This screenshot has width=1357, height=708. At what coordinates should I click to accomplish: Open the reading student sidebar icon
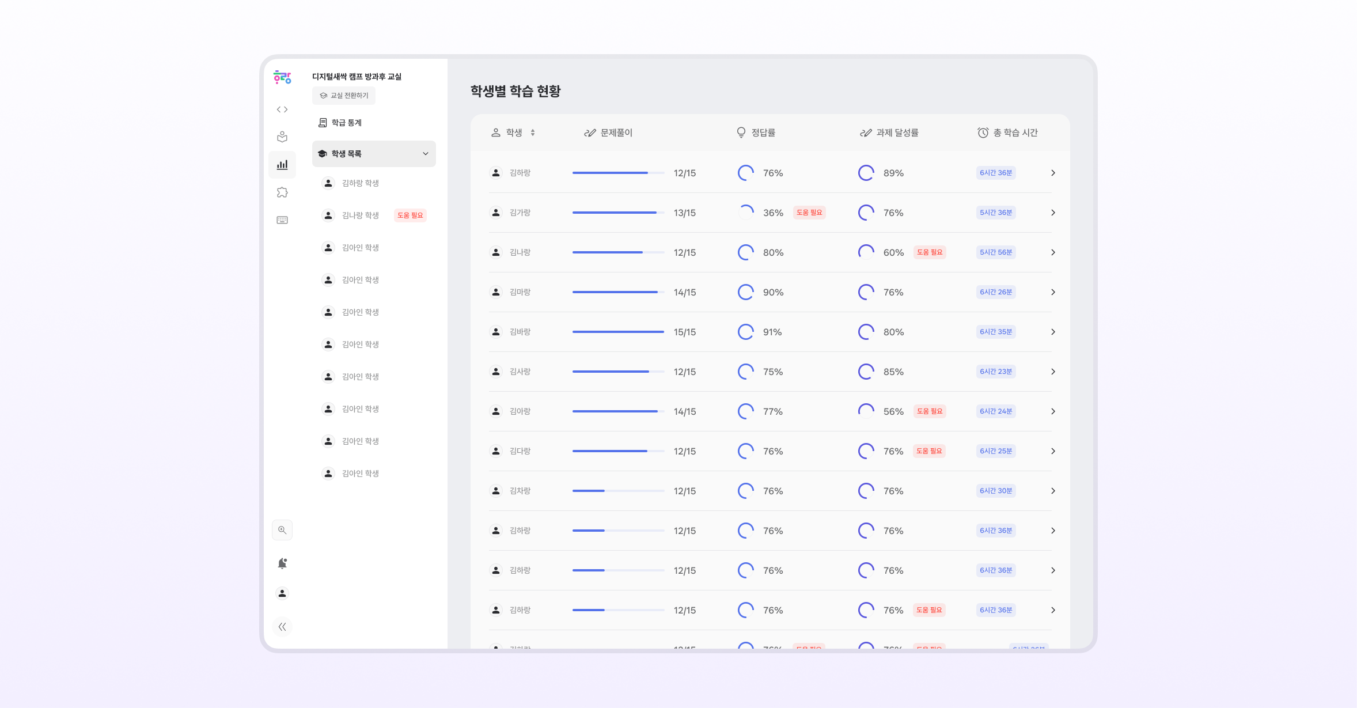pyautogui.click(x=282, y=137)
